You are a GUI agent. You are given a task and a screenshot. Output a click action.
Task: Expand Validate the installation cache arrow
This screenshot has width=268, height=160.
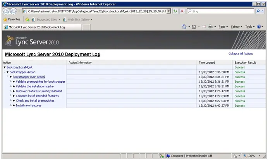click(x=14, y=87)
